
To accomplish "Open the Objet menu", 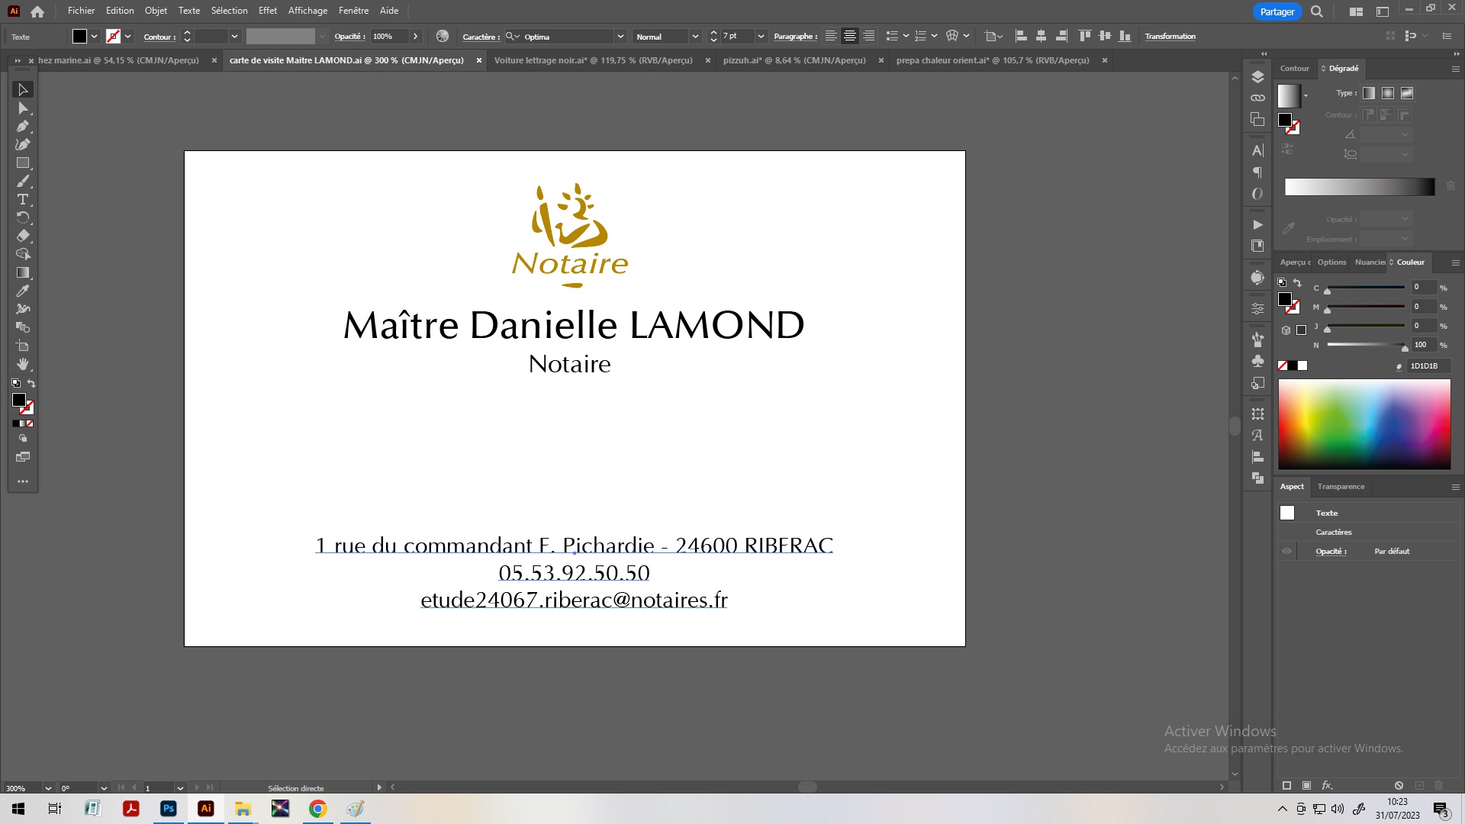I will pyautogui.click(x=156, y=11).
